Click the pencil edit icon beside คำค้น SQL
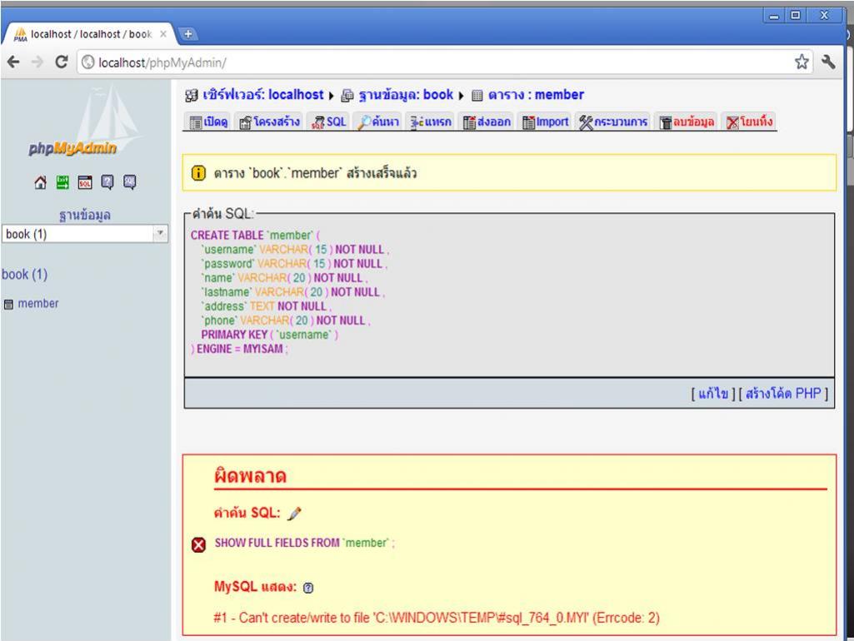The height and width of the screenshot is (641, 854). point(295,513)
